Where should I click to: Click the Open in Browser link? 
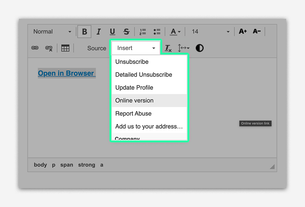[66, 73]
